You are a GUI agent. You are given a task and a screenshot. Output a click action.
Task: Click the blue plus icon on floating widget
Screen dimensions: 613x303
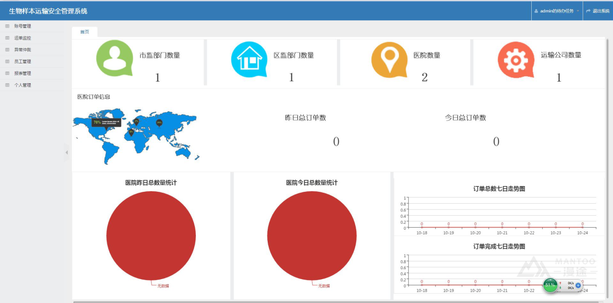[578, 285]
